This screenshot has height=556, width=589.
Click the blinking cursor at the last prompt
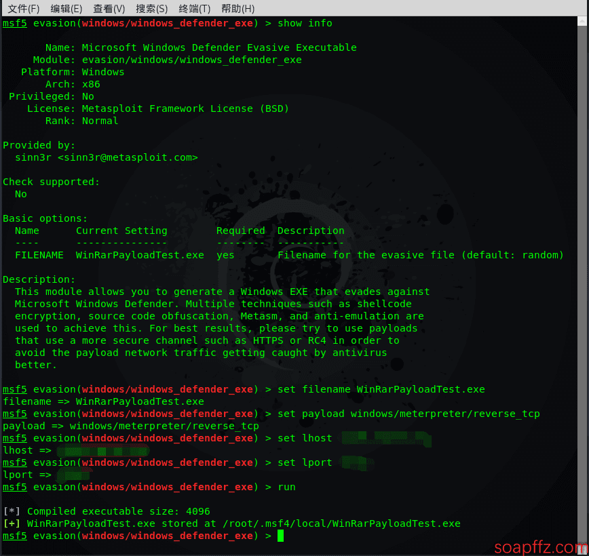(280, 536)
